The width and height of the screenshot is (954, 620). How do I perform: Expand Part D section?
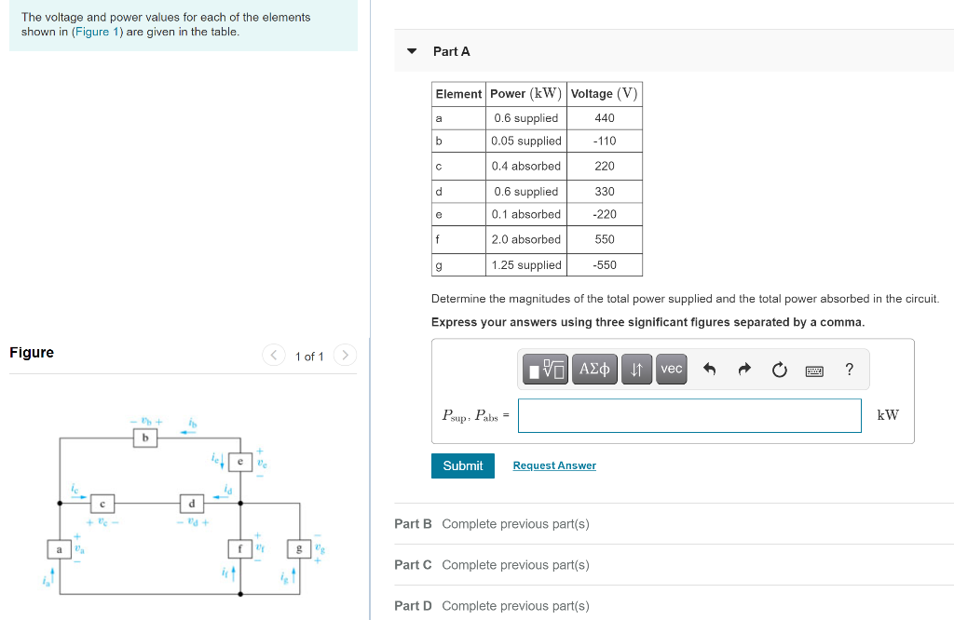tap(413, 605)
